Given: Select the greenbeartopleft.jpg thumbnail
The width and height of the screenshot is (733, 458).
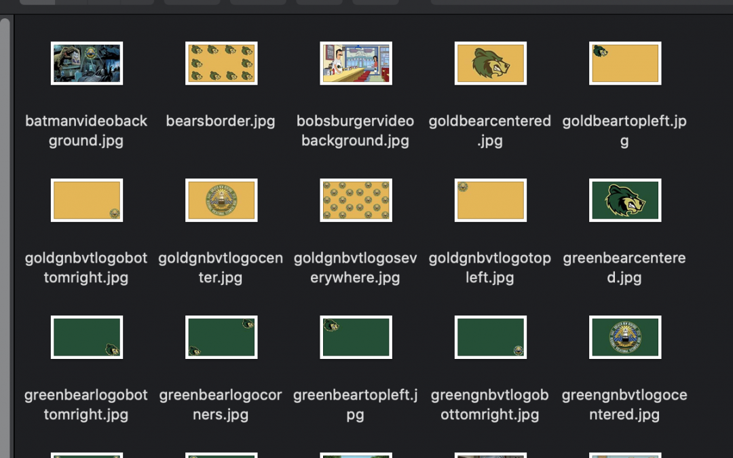Looking at the screenshot, I should click(x=356, y=337).
